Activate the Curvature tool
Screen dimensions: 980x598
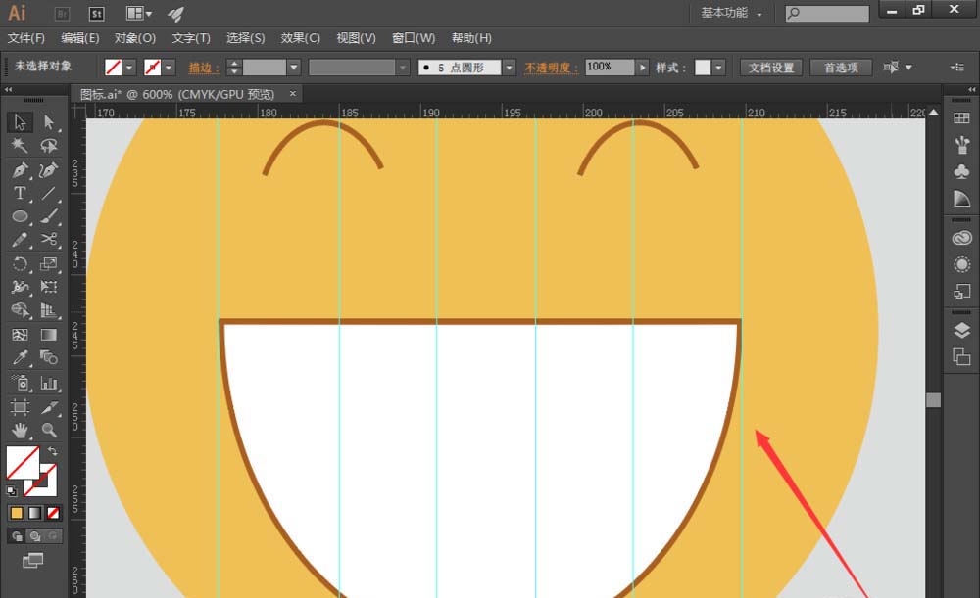point(49,169)
